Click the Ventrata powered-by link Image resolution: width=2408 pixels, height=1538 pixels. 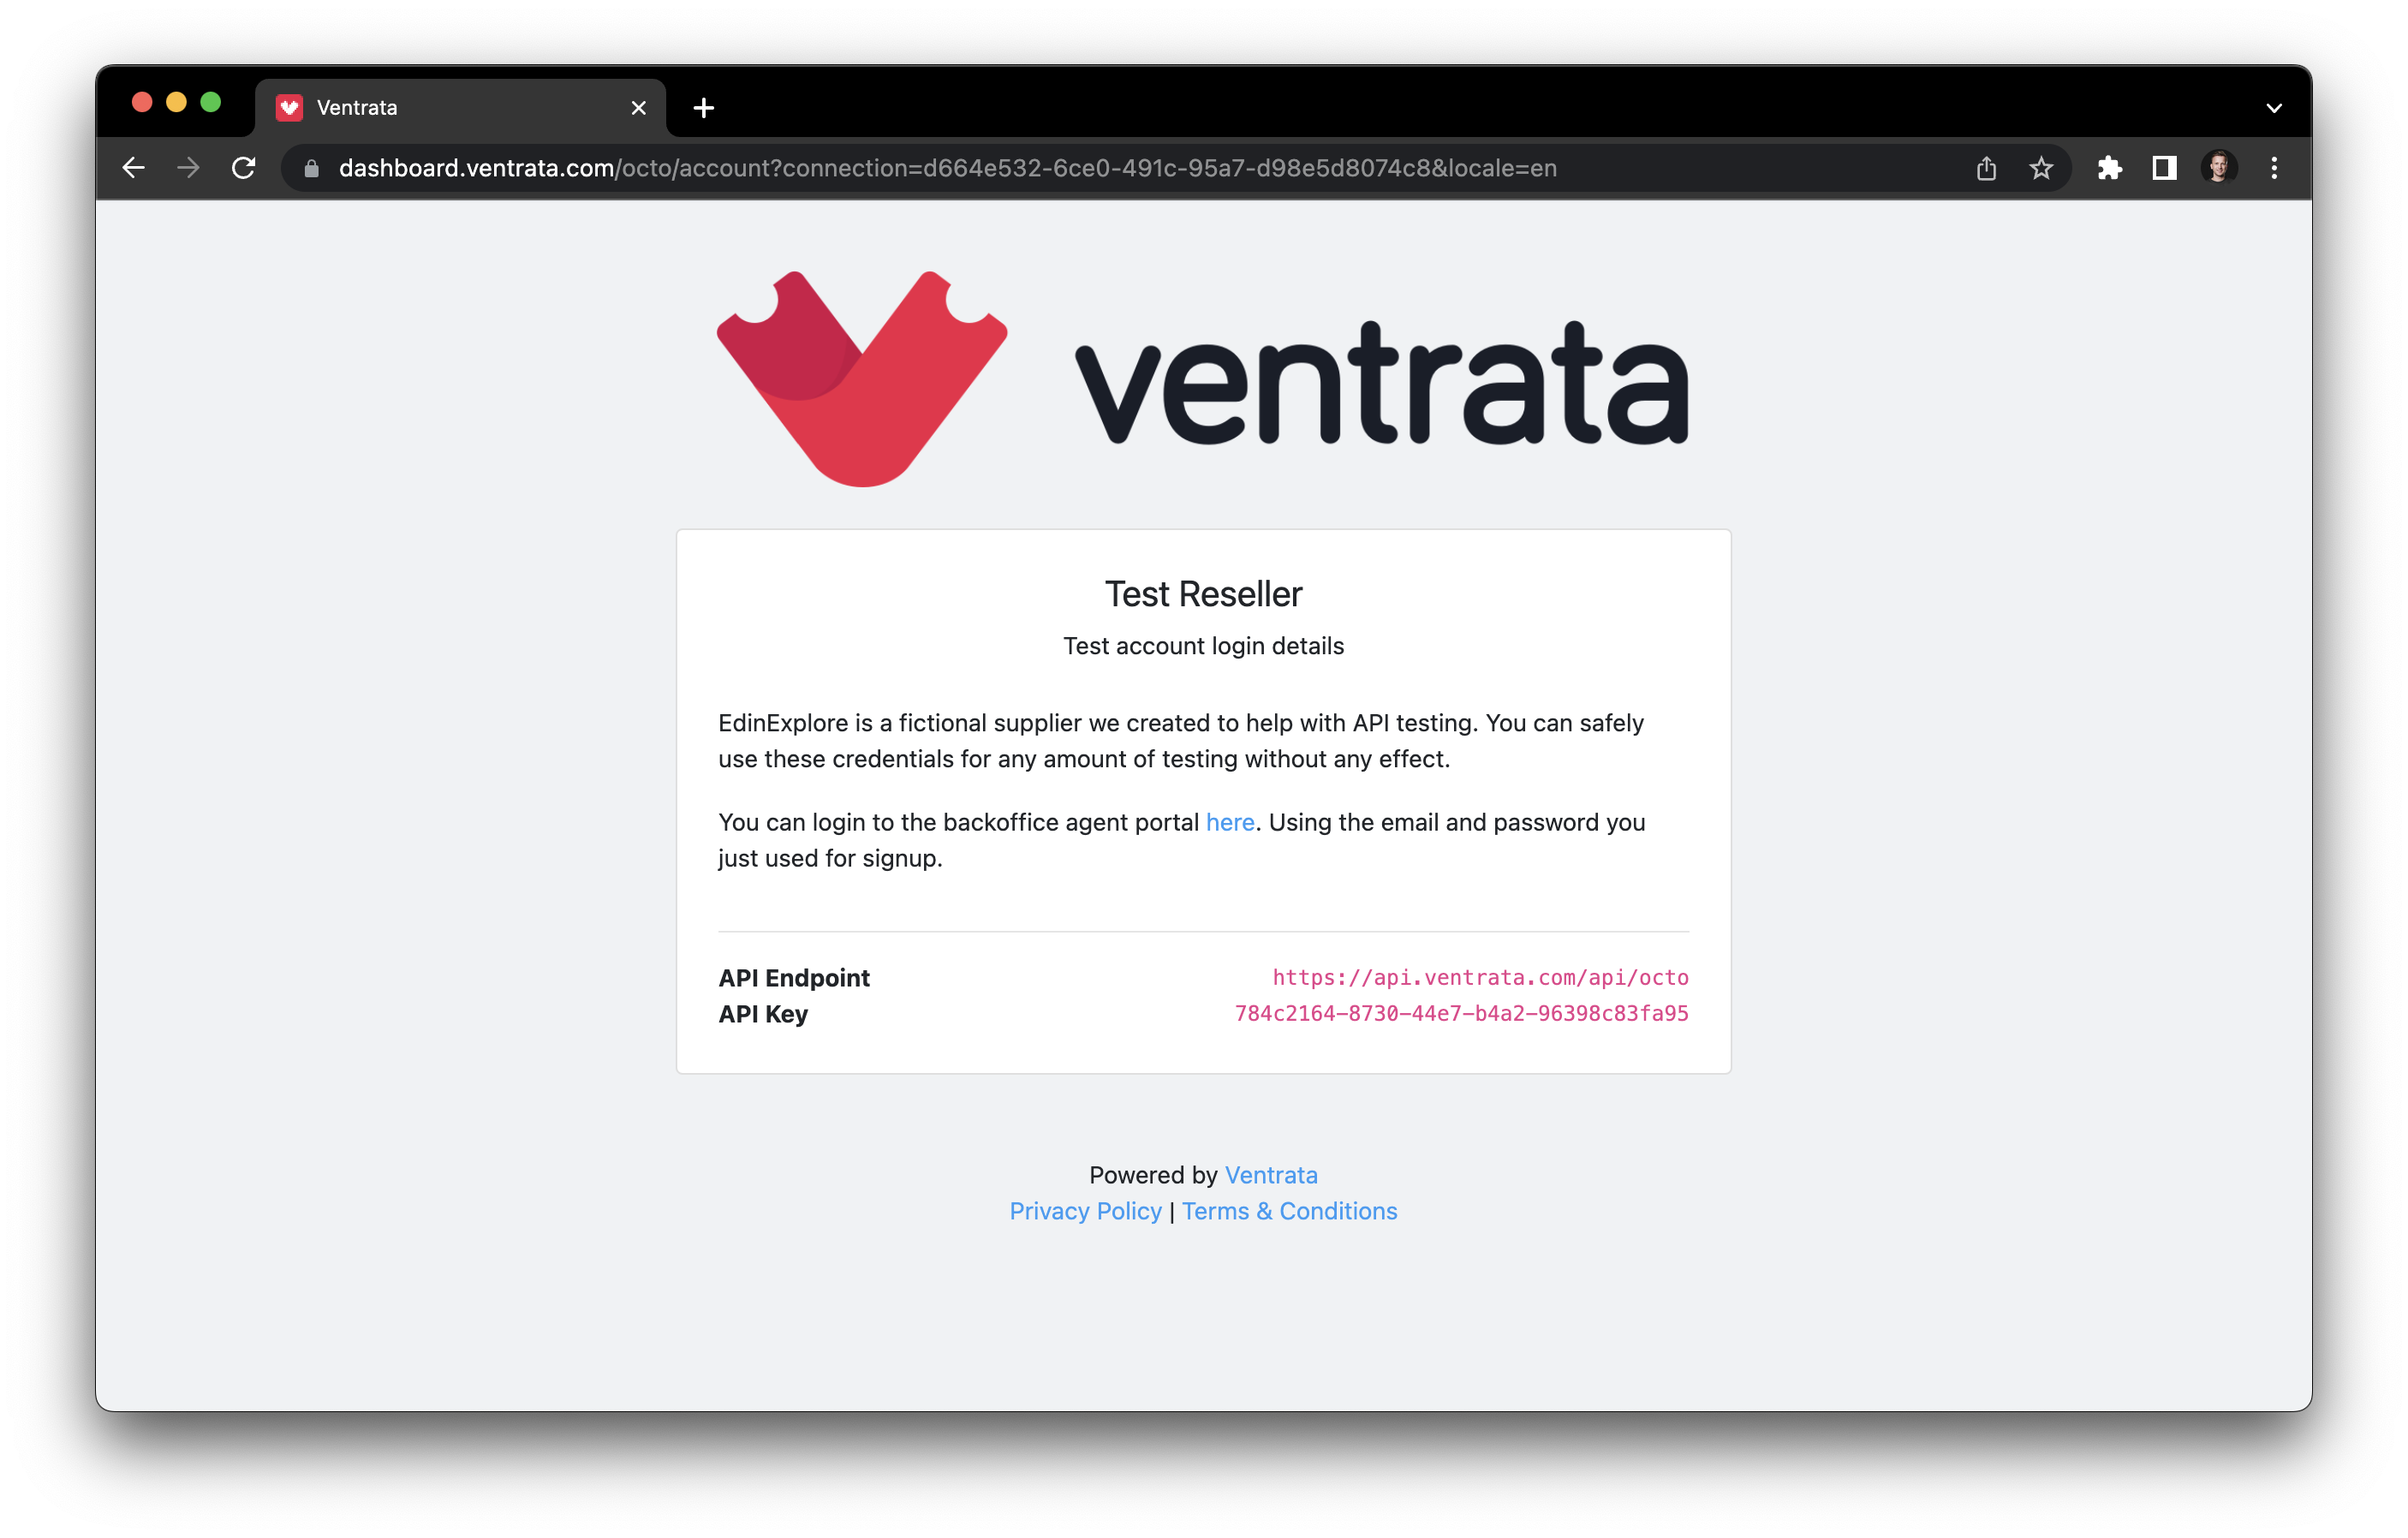(x=1271, y=1175)
